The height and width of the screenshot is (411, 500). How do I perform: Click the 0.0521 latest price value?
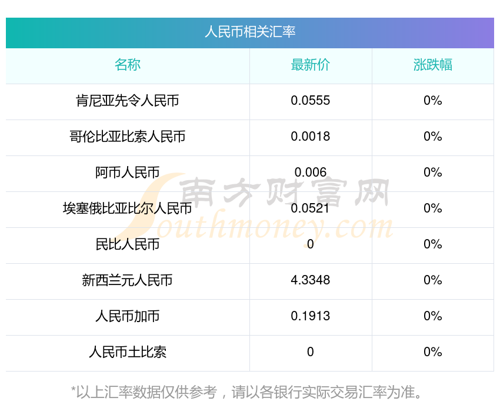pos(310,208)
